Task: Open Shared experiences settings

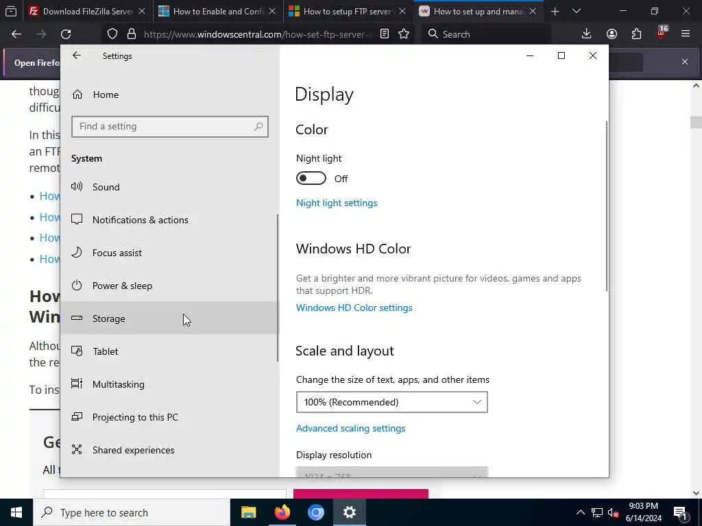Action: coord(169,450)
